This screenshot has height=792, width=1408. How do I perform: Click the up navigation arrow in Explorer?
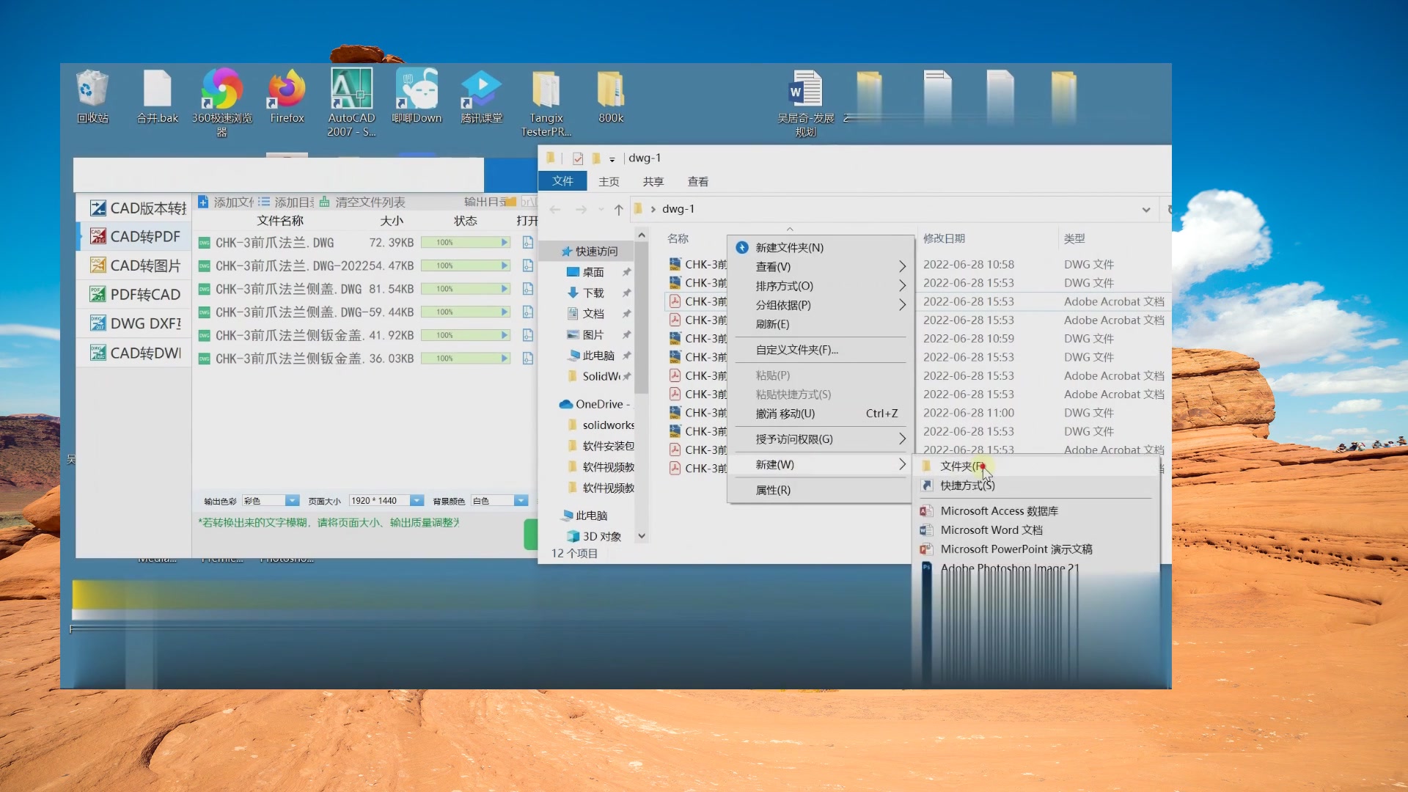(618, 210)
